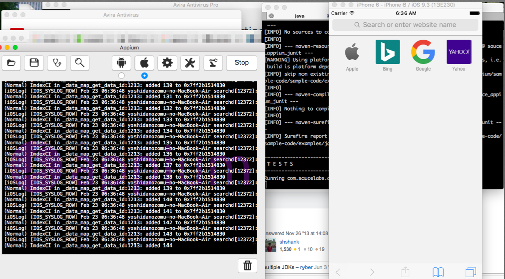This screenshot has height=279, width=505.
Task: Select the java tab in the Terminal window
Action: click(x=299, y=16)
